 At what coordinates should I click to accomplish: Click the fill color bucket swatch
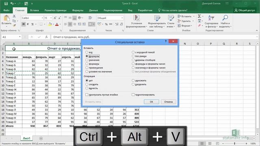pos(50,24)
